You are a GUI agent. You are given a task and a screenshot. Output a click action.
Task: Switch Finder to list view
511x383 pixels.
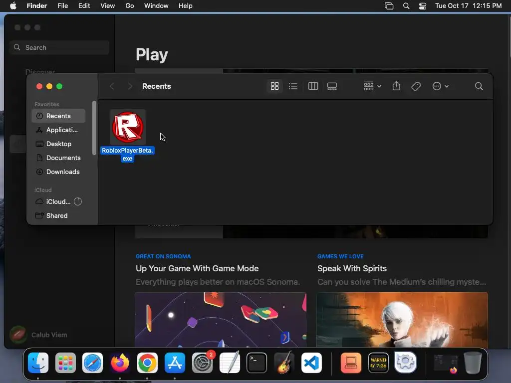(293, 86)
